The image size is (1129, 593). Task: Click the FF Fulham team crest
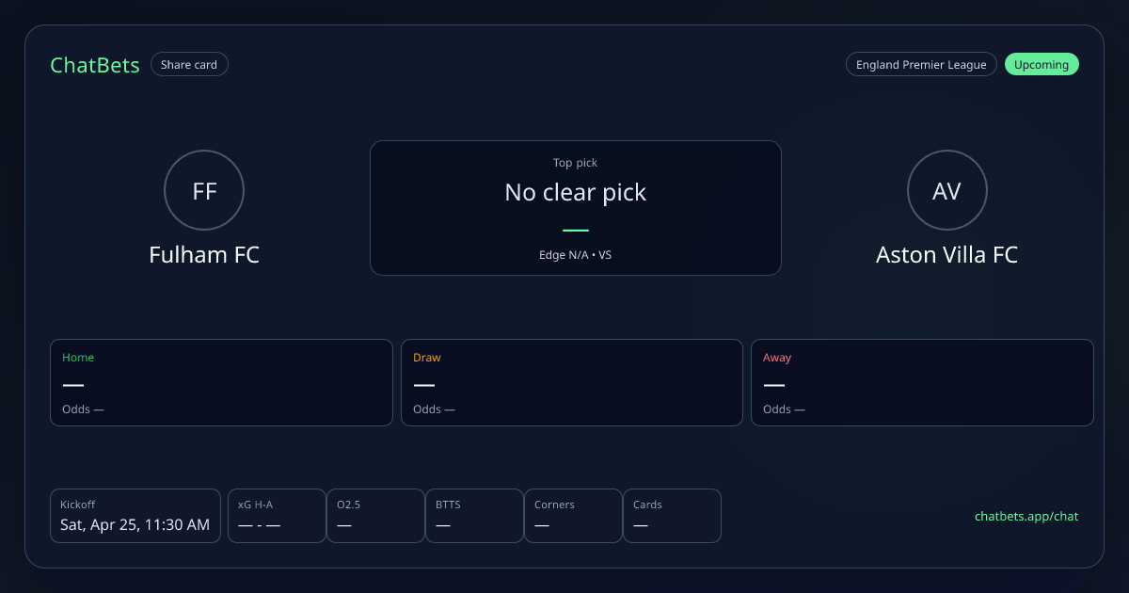point(204,191)
